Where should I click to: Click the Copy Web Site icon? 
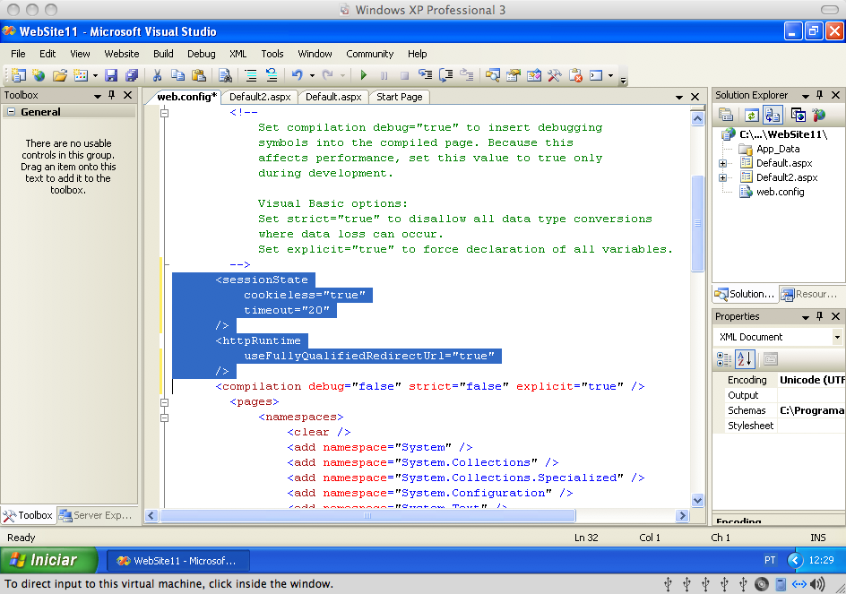coord(798,115)
